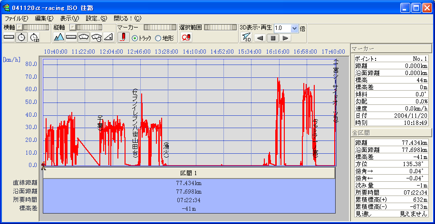The width and height of the screenshot is (435, 224).
Task: Switch horizontal axis to clock time
Action: (21, 37)
